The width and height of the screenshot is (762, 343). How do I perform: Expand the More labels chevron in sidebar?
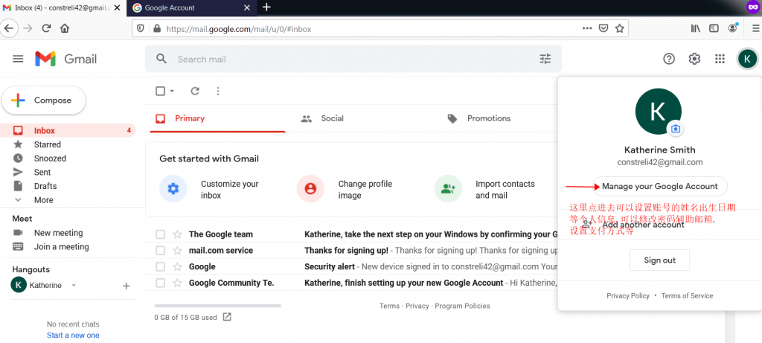tap(18, 199)
